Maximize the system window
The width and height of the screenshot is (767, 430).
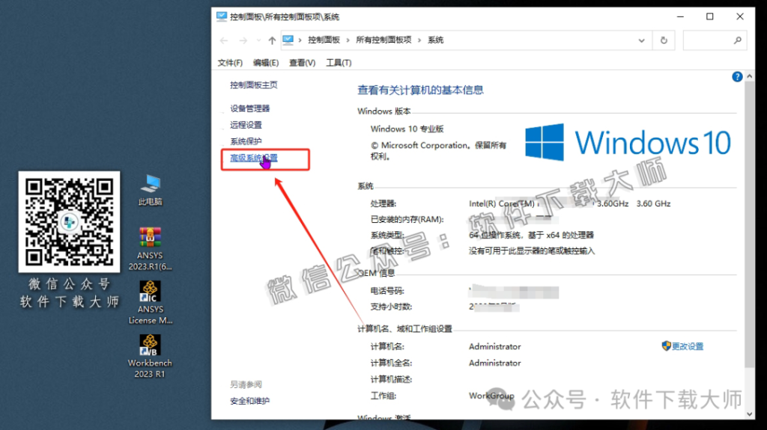click(x=710, y=16)
